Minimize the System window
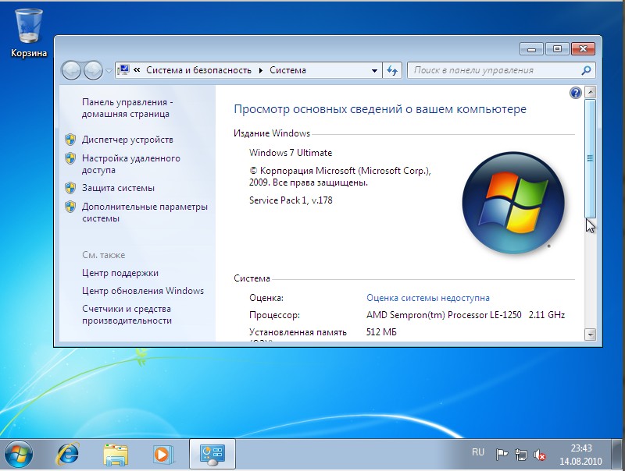 531,49
